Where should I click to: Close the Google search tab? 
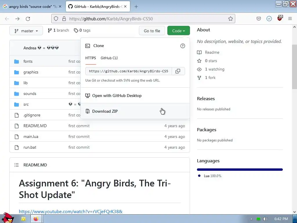tap(60, 6)
